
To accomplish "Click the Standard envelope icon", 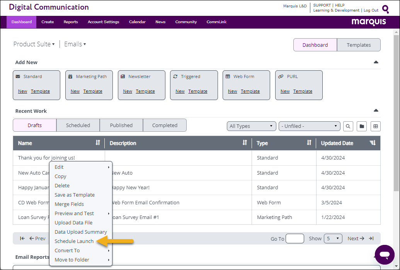I will (x=18, y=76).
